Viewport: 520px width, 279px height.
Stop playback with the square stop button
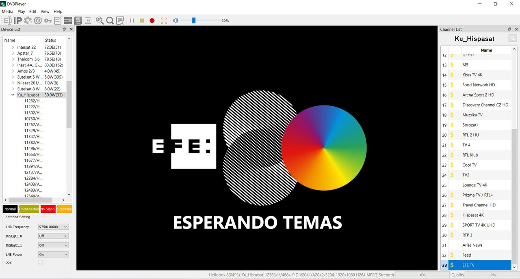point(142,20)
